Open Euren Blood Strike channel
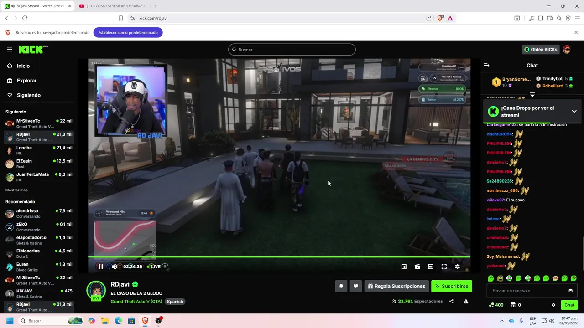584x328 pixels. pyautogui.click(x=38, y=267)
